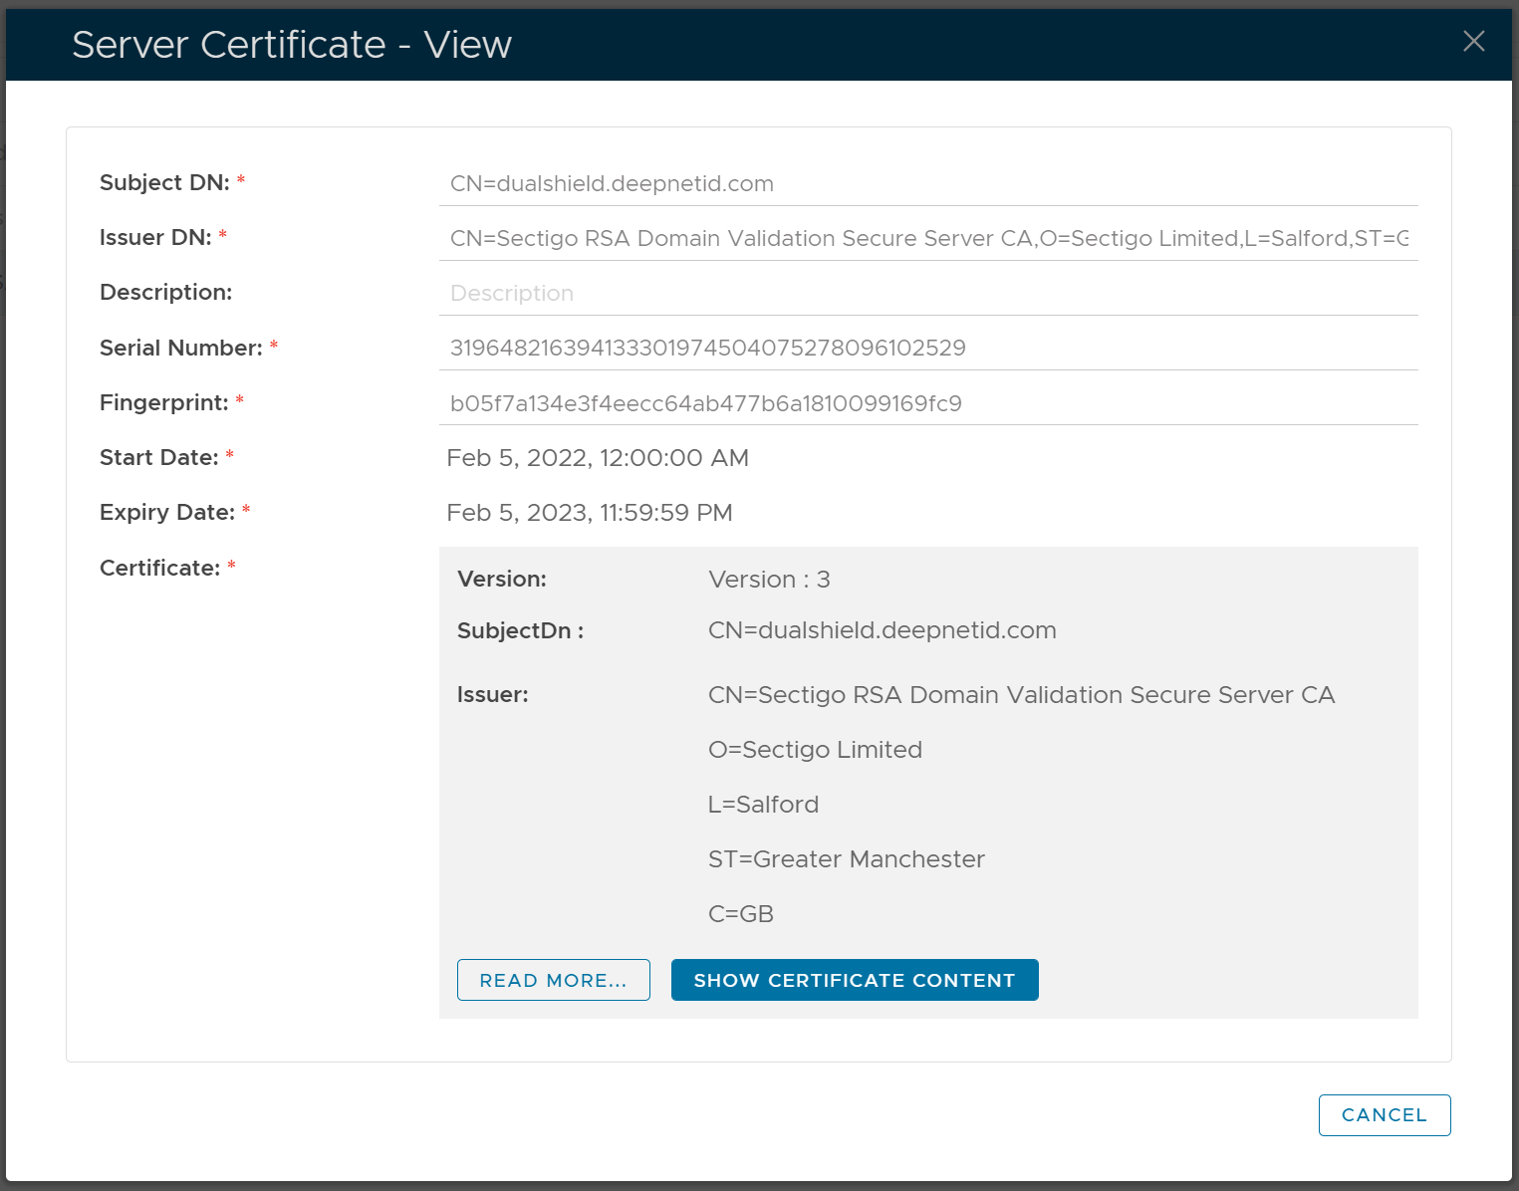
Task: Click the 'L=Salford' issuer line
Action: coord(762,805)
